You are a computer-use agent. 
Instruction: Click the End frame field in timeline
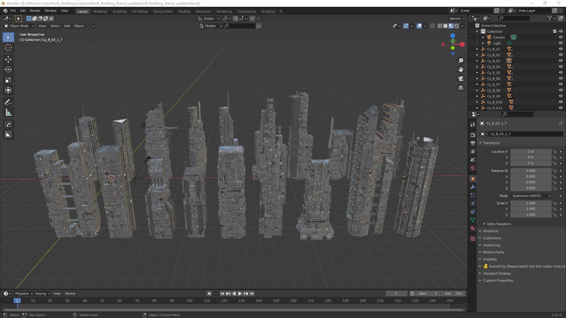(x=453, y=294)
